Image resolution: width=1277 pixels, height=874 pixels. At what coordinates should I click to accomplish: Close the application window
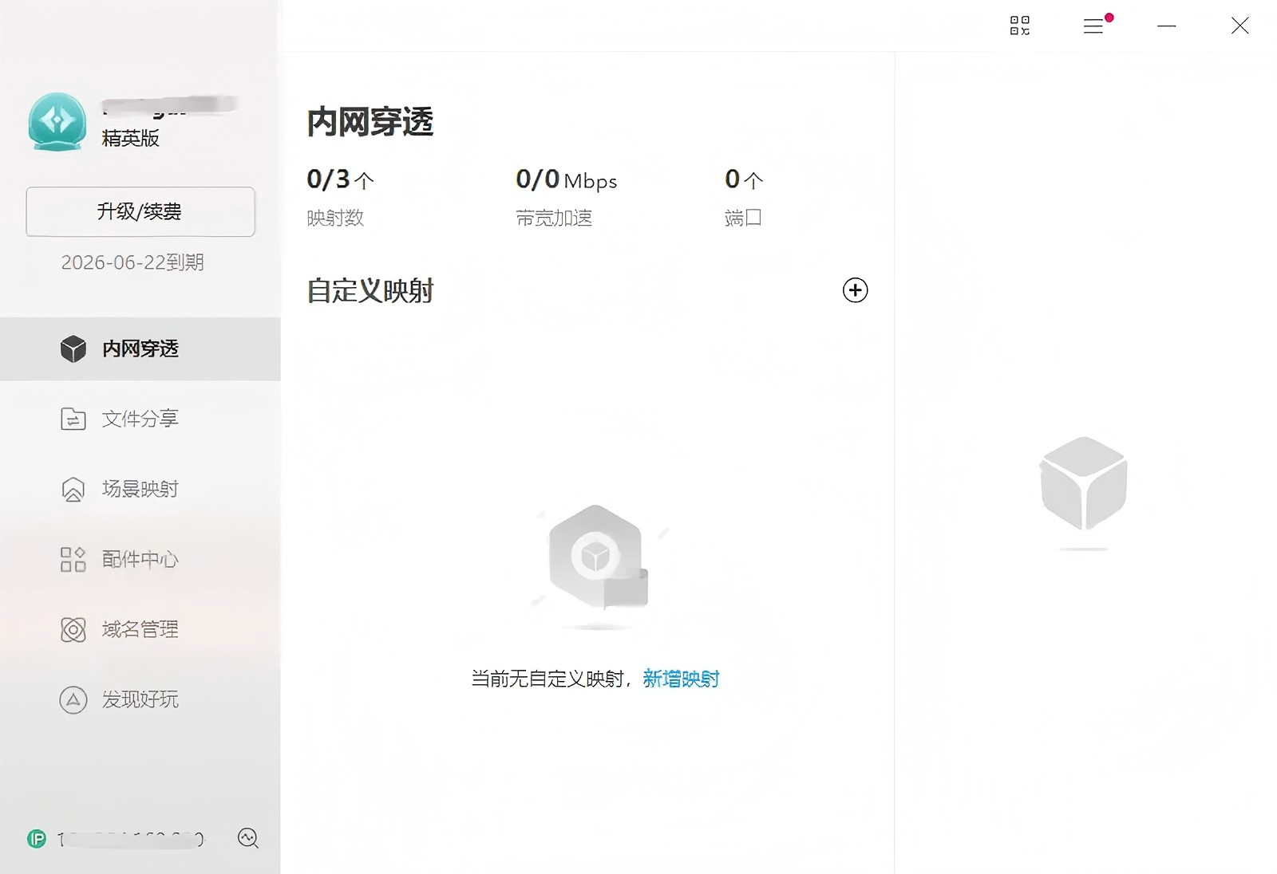(1239, 26)
